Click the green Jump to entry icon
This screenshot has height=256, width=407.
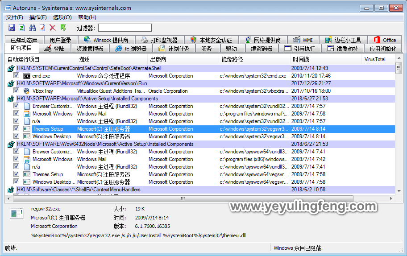coord(63,28)
